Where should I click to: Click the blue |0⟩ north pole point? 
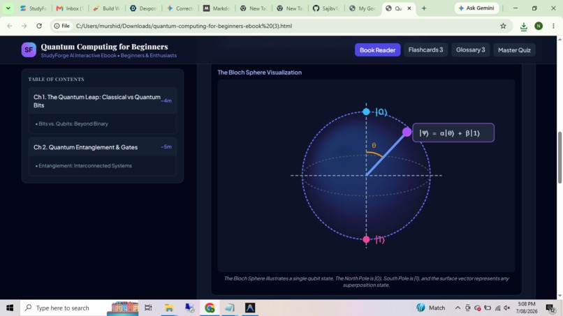[366, 112]
